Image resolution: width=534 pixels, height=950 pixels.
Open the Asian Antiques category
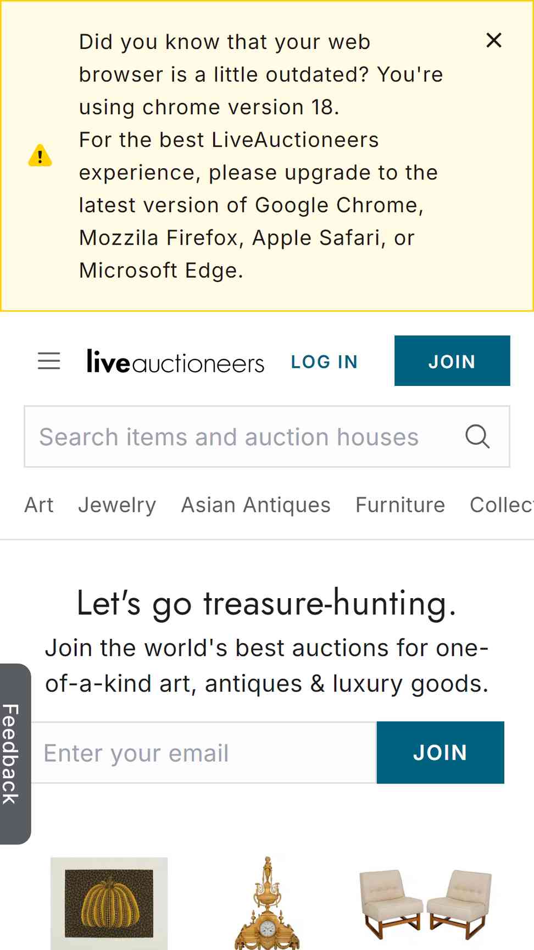(x=256, y=505)
